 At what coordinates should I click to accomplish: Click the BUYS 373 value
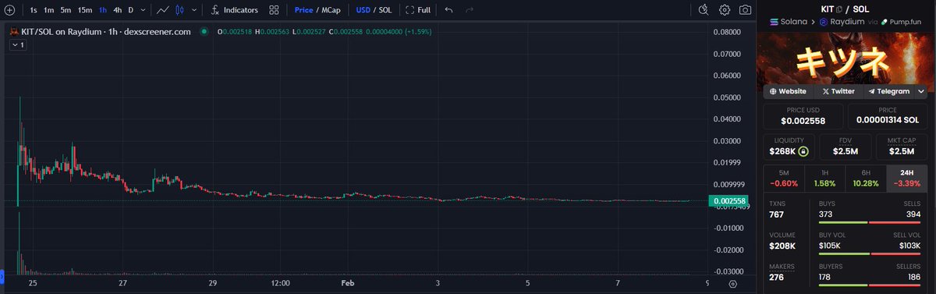click(x=826, y=214)
